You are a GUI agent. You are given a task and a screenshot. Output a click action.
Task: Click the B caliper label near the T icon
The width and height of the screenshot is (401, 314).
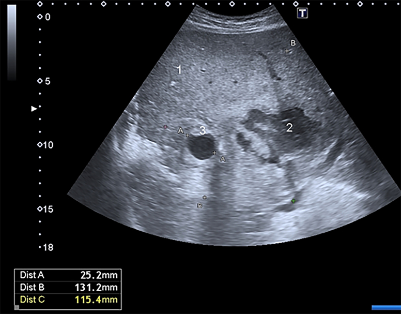(293, 43)
